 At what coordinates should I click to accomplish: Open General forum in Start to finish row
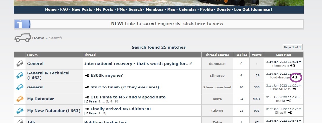coord(35,87)
